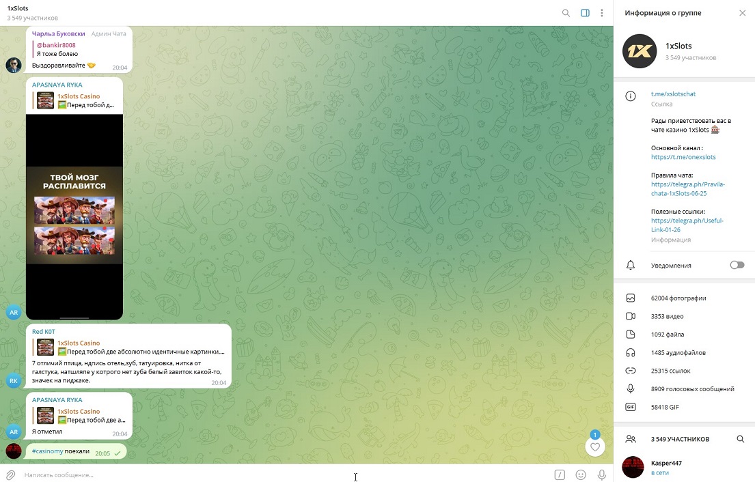Viewport: 755px width, 482px height.
Task: Click the chain link icon
Action: click(630, 371)
